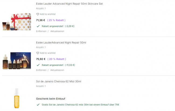Click the 20 % Rabatt label
175x111 pixels.
click(57, 59)
